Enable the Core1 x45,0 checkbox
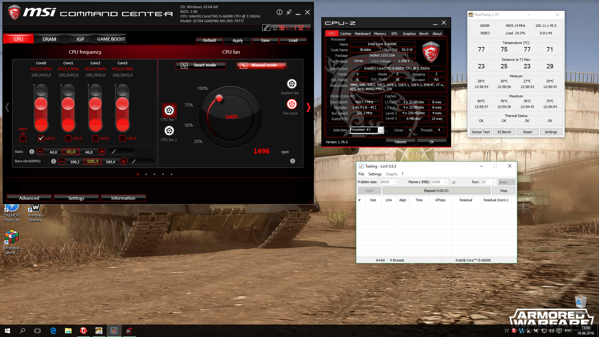Screen dimensions: 599x337 (68, 138)
